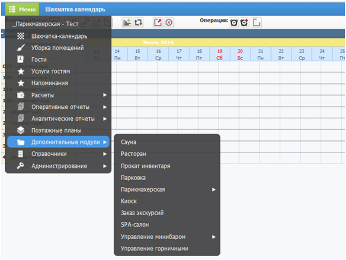This screenshot has width=346, height=260.
Task: Expand the Аналитические отчеты submenu arrow
Action: [x=105, y=118]
